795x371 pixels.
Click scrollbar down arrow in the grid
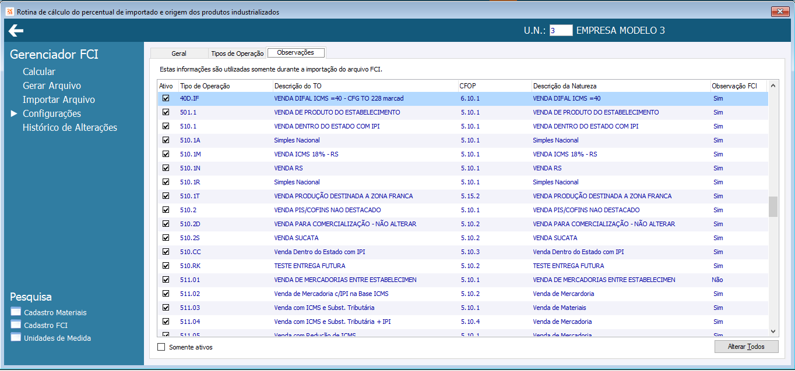773,331
